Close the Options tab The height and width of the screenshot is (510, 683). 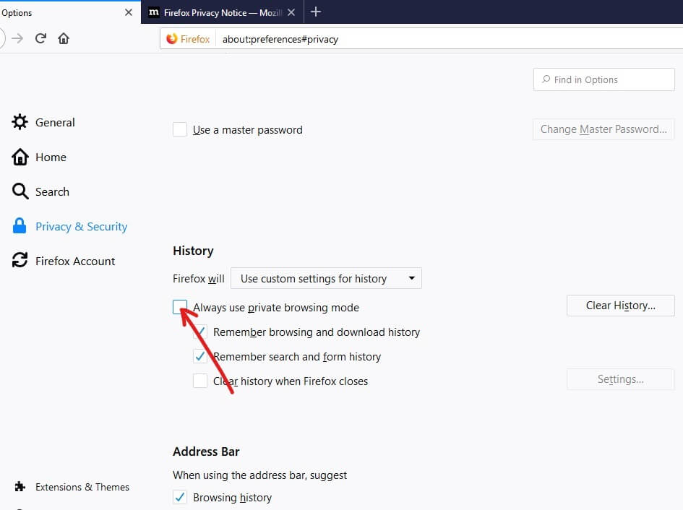tap(129, 12)
